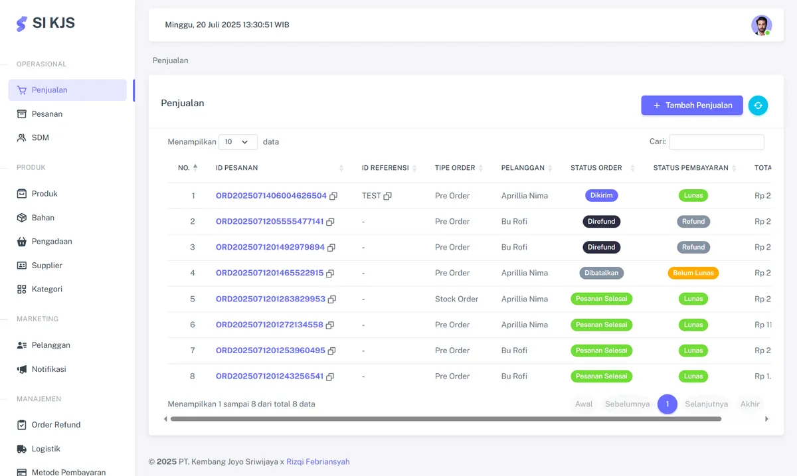This screenshot has width=797, height=476.
Task: Open the Supplier sidebar item
Action: 47,266
